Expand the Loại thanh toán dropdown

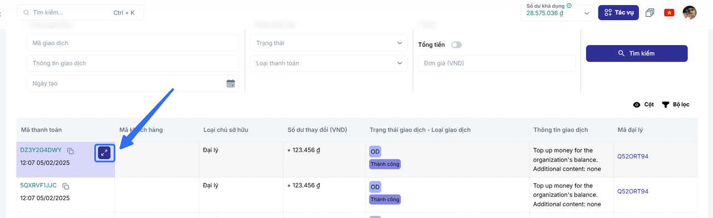tap(329, 63)
